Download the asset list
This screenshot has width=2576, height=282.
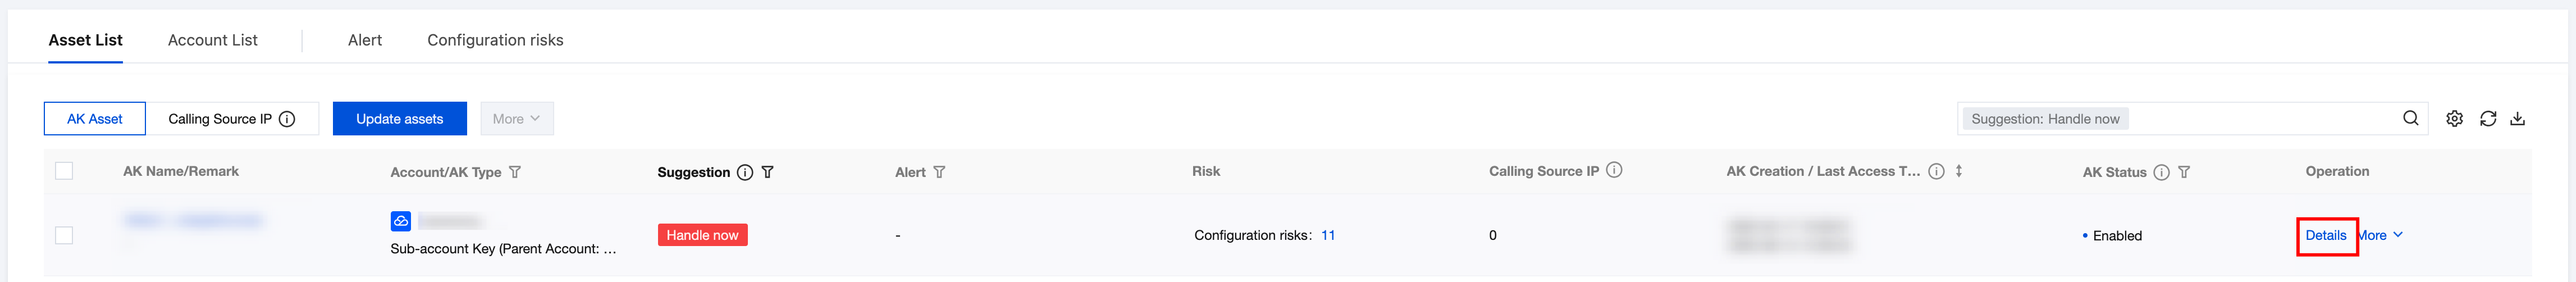click(2517, 119)
